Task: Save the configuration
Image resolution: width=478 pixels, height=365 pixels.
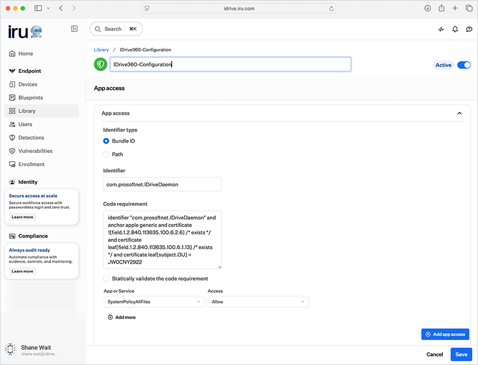Action: 461,354
